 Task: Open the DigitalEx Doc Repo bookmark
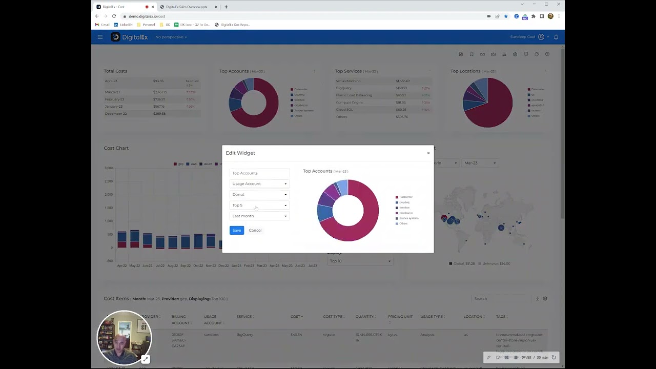pos(232,25)
